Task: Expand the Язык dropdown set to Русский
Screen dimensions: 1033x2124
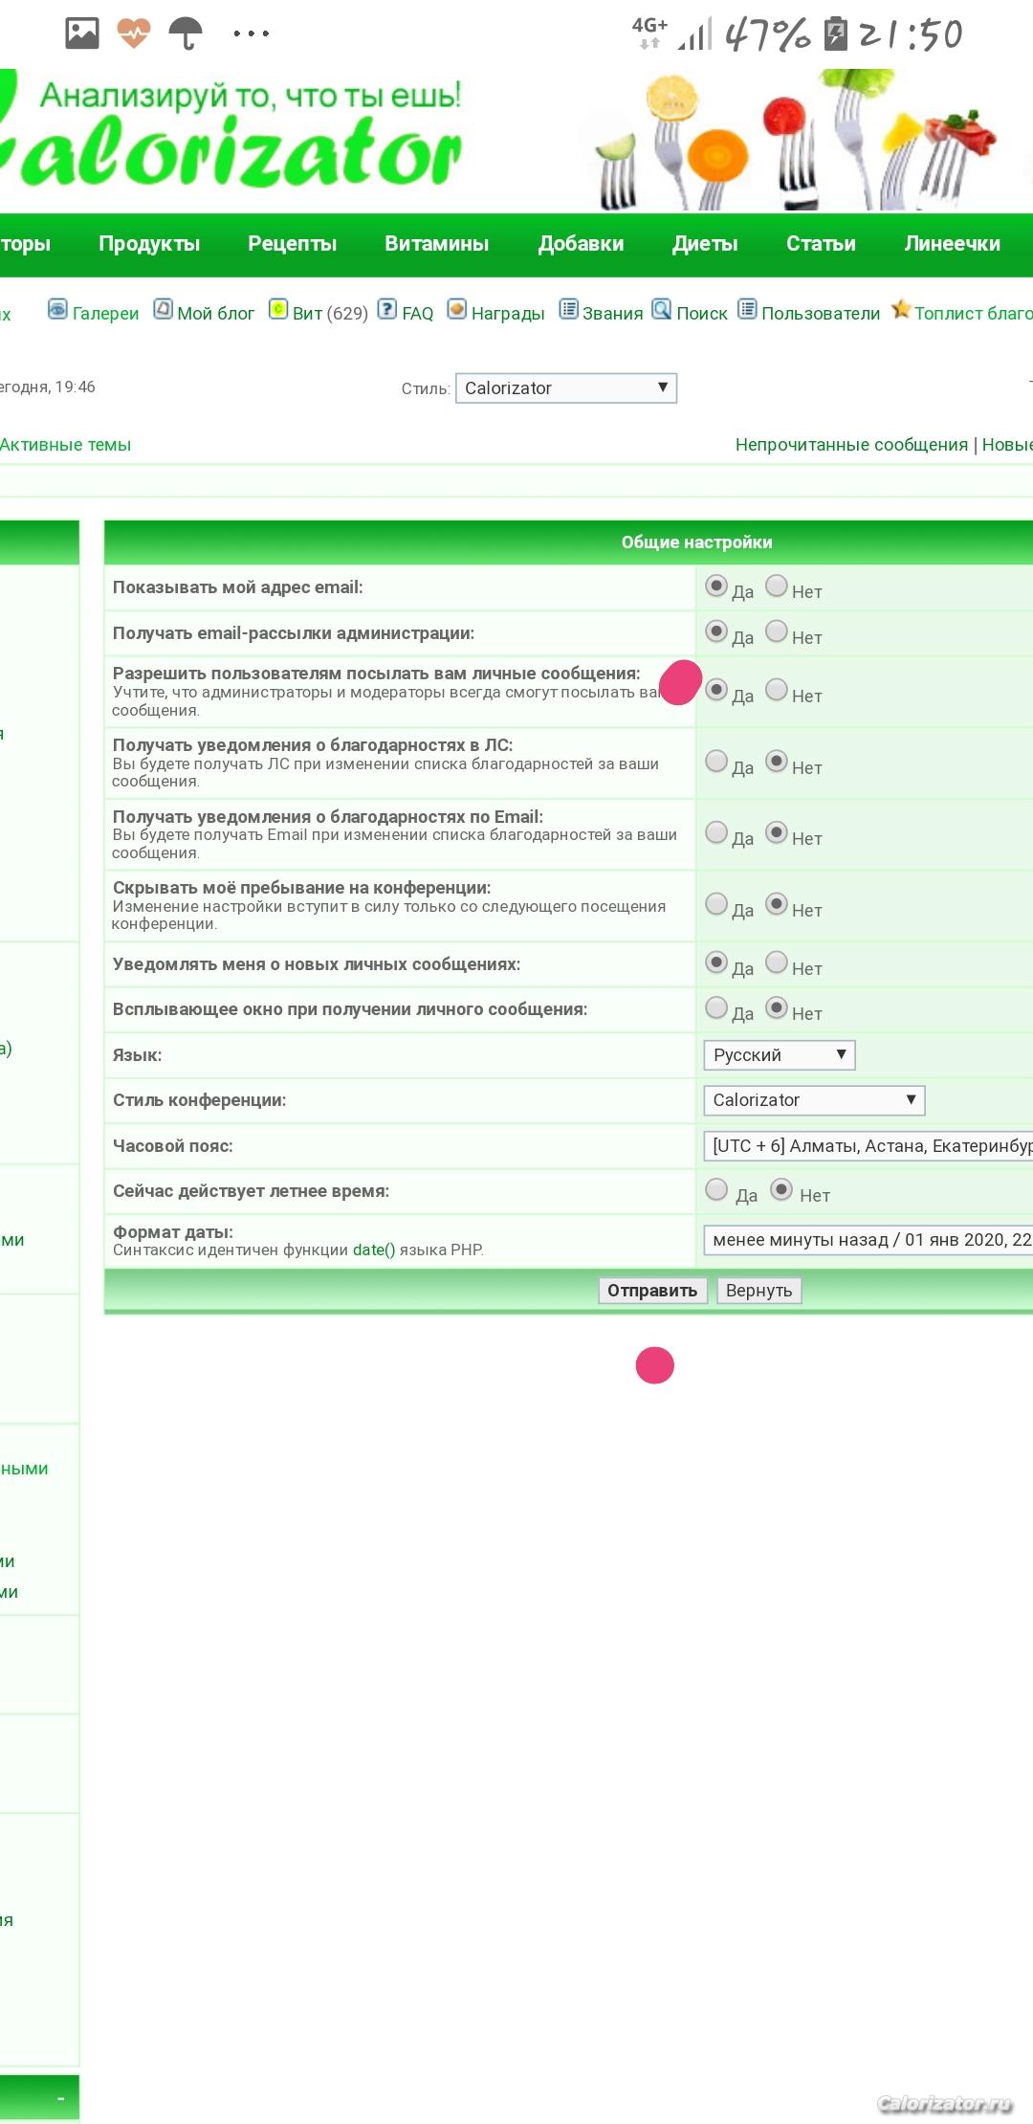Action: pyautogui.click(x=779, y=1055)
